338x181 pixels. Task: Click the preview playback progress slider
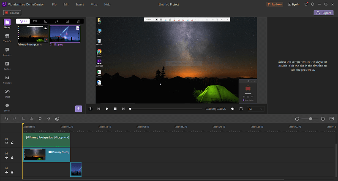(166, 109)
